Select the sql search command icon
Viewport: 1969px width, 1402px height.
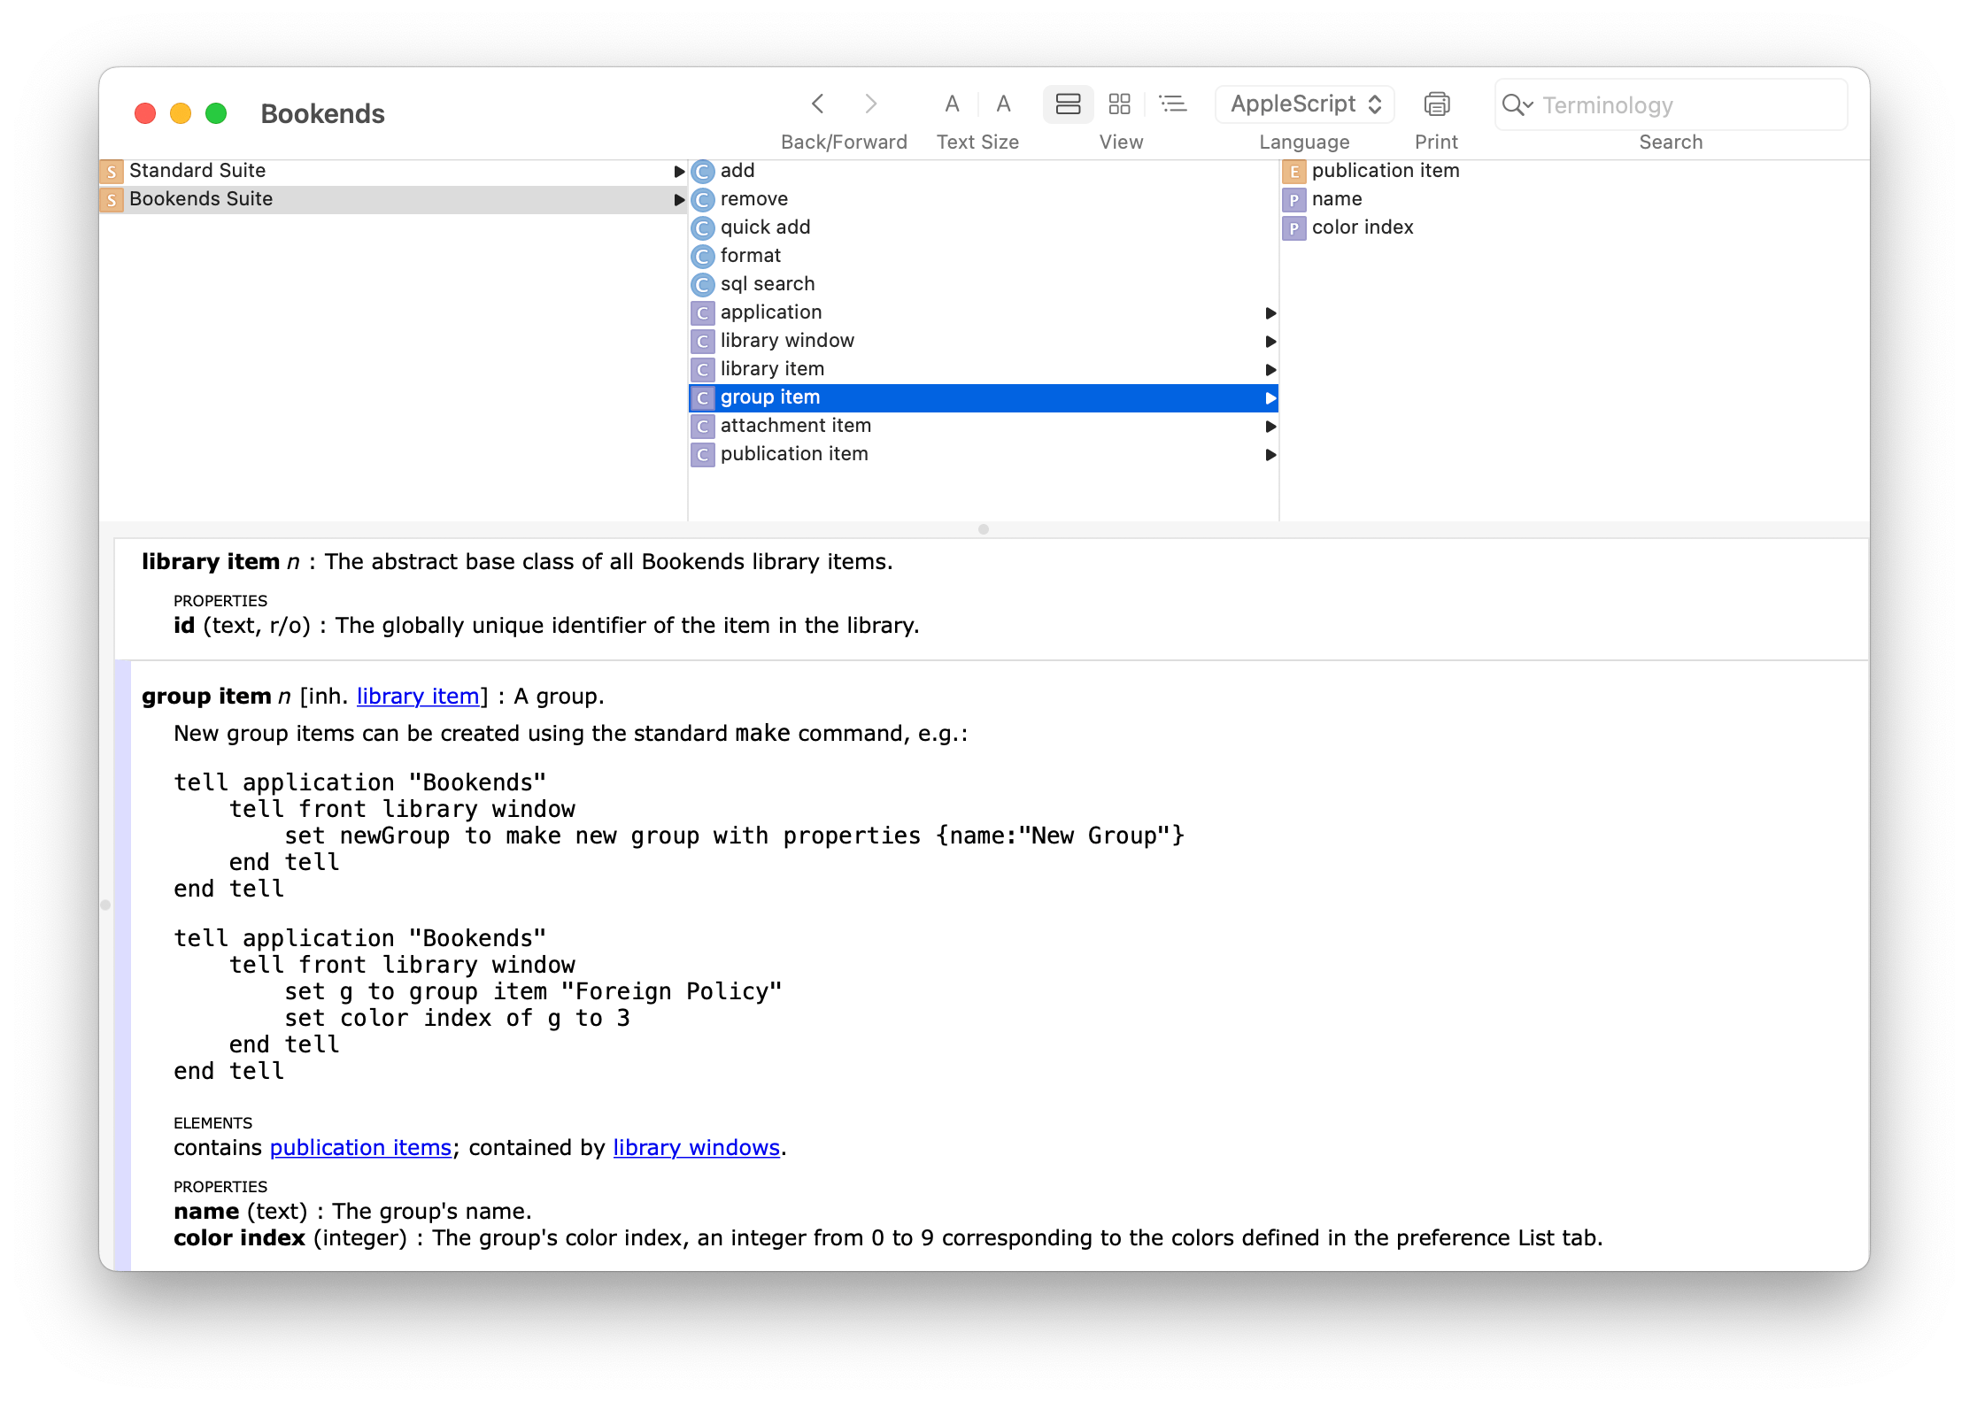coord(702,284)
